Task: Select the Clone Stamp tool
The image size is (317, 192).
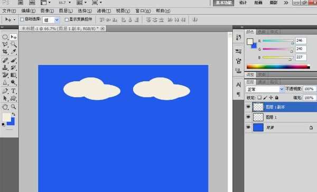Action: click(x=5, y=68)
